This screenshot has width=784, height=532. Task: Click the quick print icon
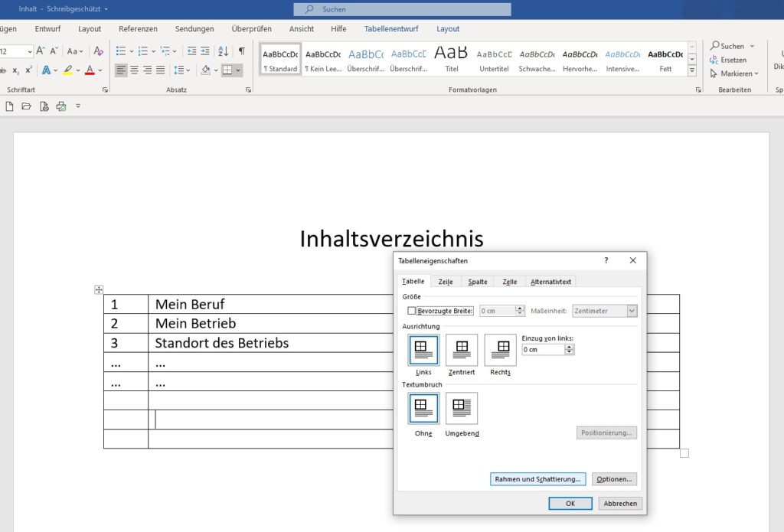pyautogui.click(x=61, y=106)
